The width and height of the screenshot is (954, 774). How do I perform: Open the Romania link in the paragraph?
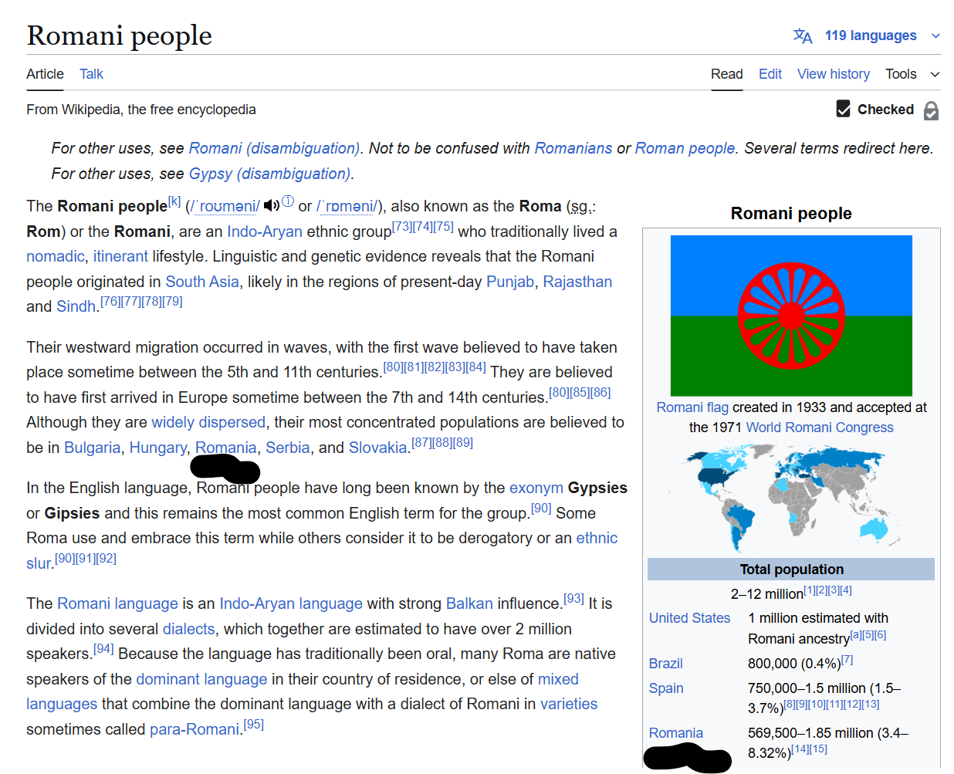(x=225, y=448)
